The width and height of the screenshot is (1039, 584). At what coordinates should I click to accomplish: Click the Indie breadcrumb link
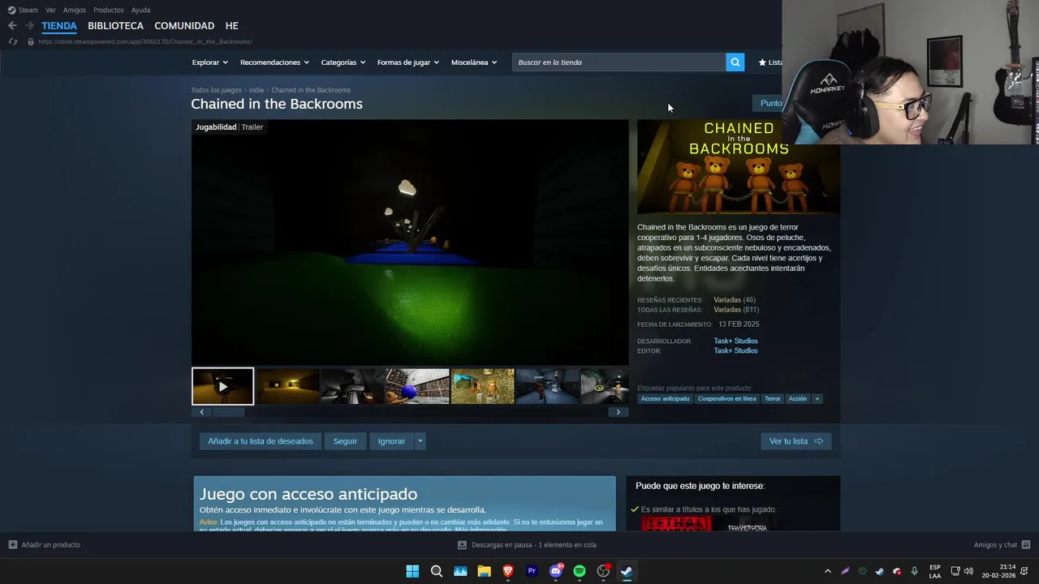[x=257, y=90]
